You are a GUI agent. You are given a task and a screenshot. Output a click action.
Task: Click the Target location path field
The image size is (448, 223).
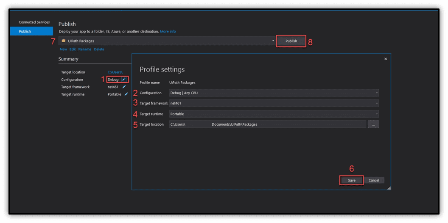coord(267,124)
